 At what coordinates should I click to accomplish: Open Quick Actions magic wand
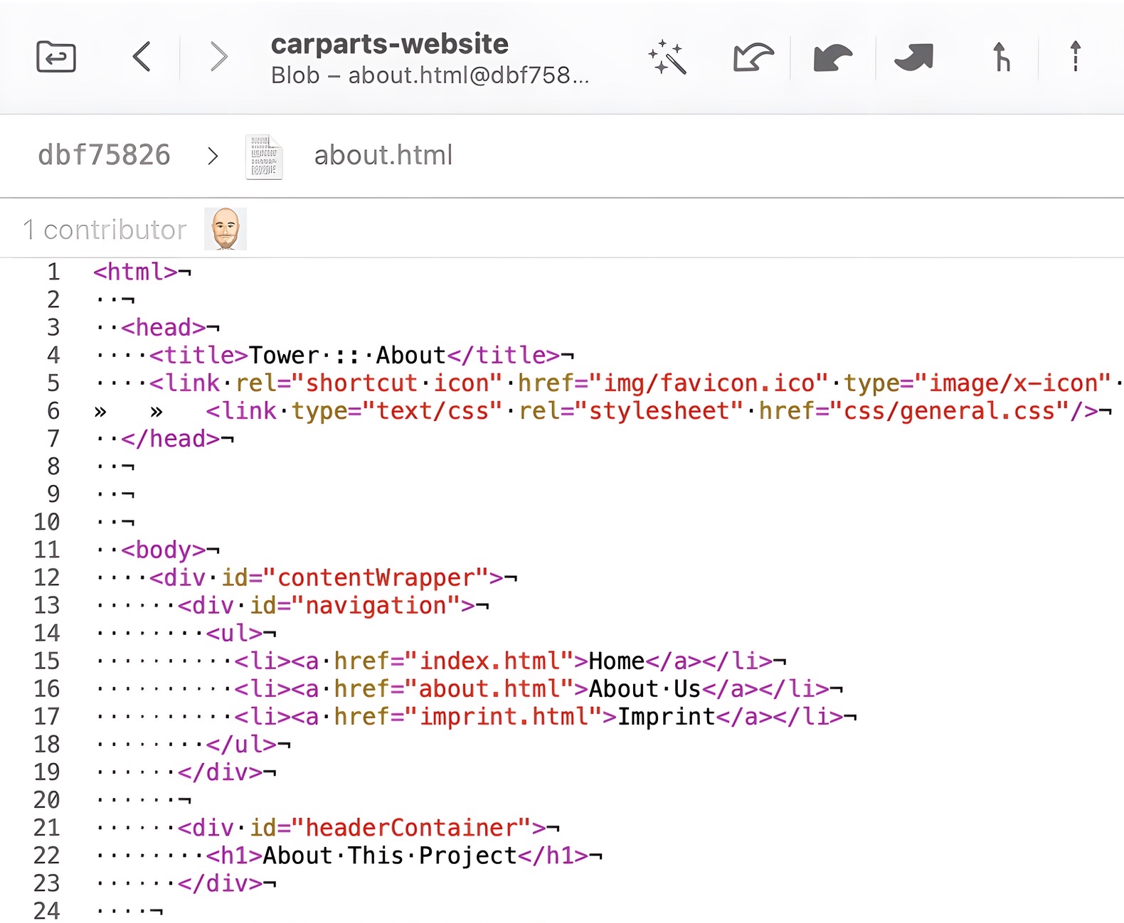[x=667, y=57]
